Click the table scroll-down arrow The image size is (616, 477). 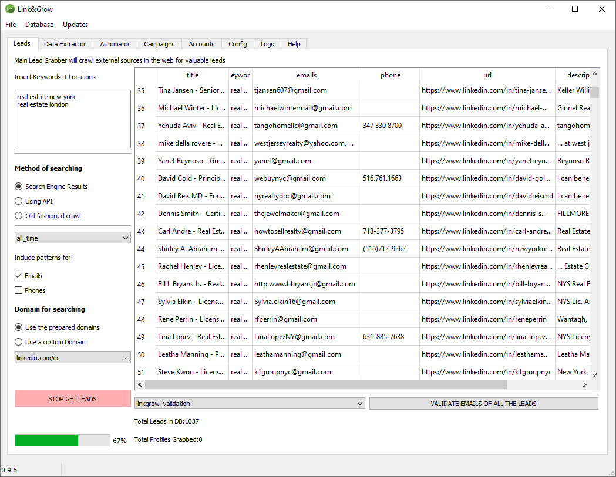pyautogui.click(x=594, y=374)
